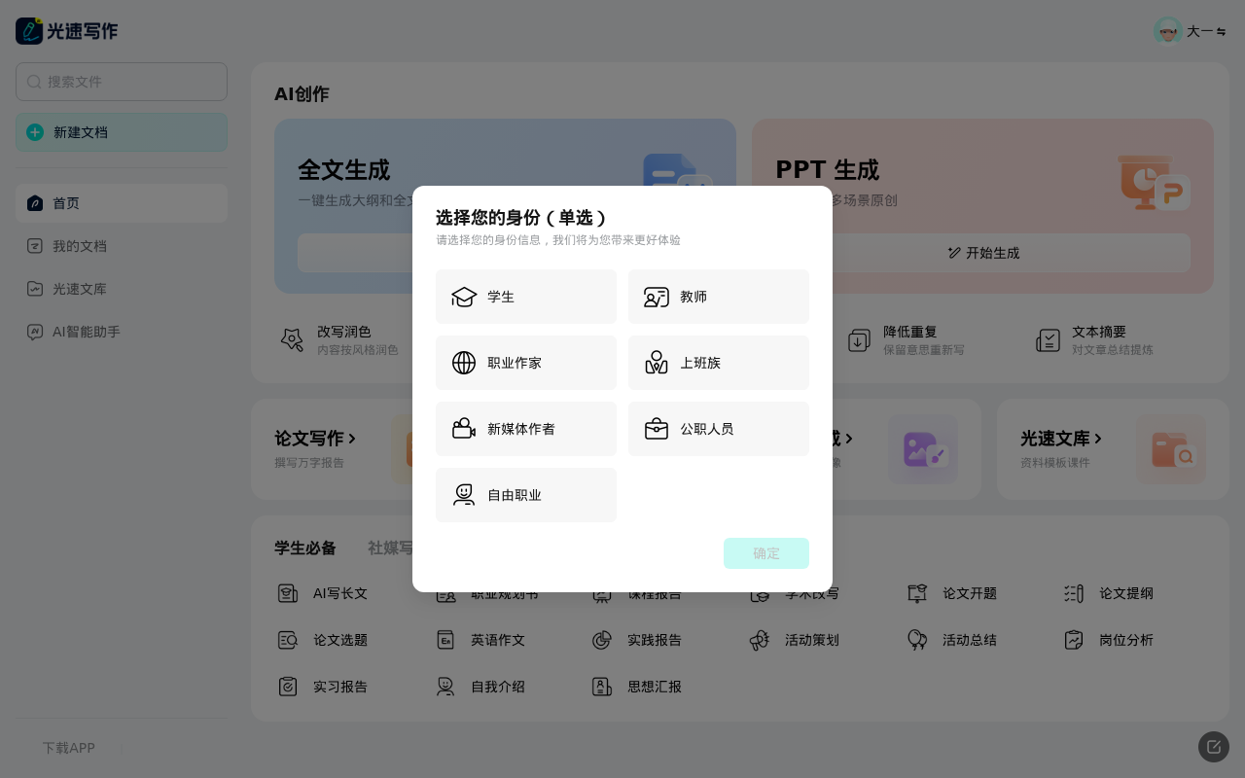Viewport: 1245px width, 778px height.
Task: Click the 下载APP link
Action: pyautogui.click(x=68, y=748)
